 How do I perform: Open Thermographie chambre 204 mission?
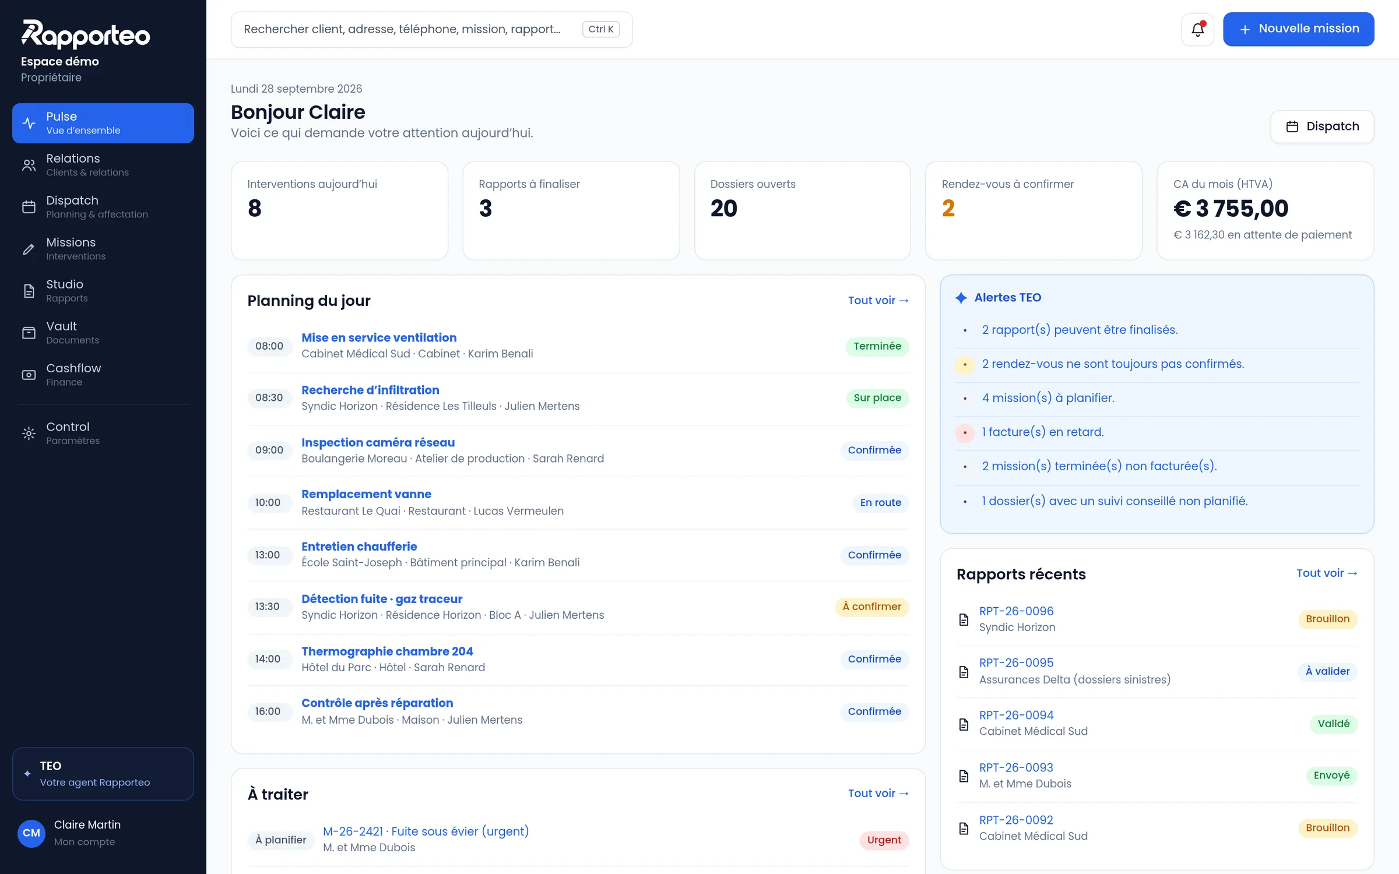pos(387,651)
